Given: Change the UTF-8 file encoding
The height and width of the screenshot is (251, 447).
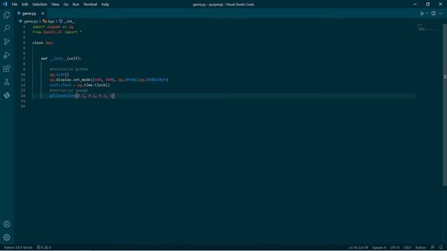Looking at the screenshot, I should coord(395,248).
